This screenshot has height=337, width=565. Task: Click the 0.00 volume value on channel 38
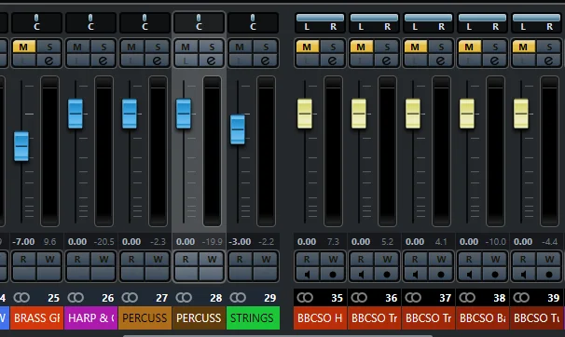(x=469, y=242)
